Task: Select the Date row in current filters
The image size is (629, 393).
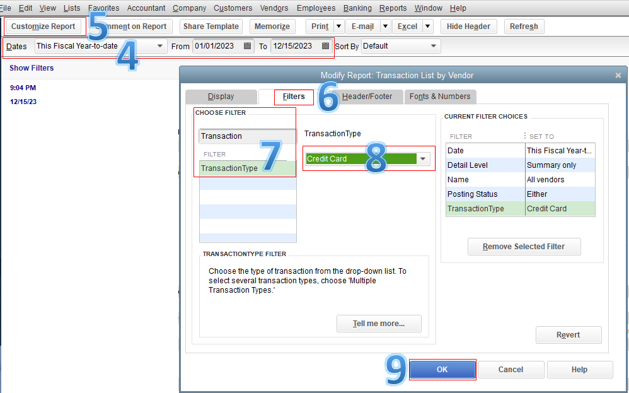Action: [x=521, y=151]
